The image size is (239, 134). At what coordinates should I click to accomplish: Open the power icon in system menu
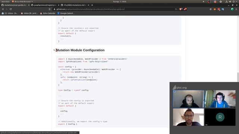[233, 1]
